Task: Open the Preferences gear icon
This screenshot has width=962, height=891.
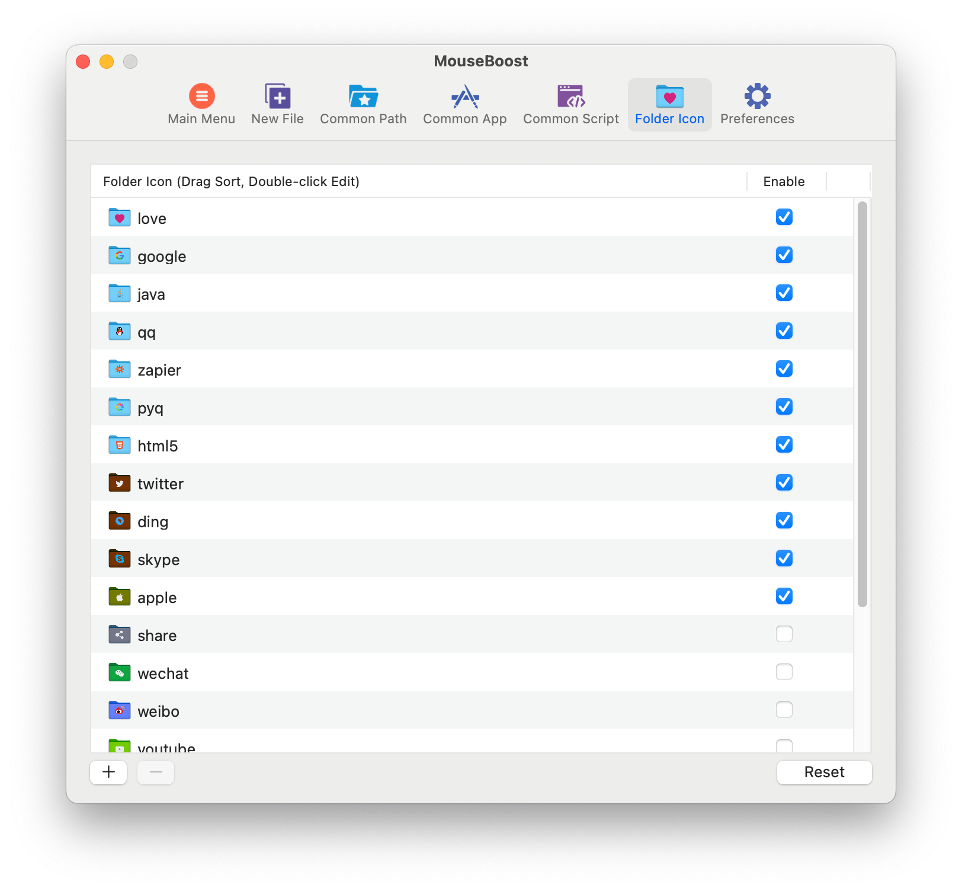Action: (758, 96)
